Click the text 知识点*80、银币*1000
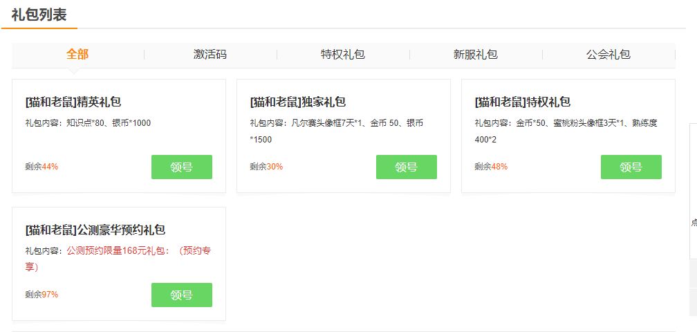697x332 pixels. coord(109,123)
